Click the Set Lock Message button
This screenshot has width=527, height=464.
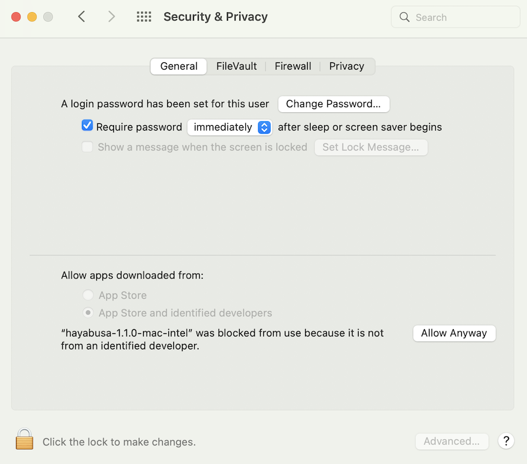click(x=370, y=147)
